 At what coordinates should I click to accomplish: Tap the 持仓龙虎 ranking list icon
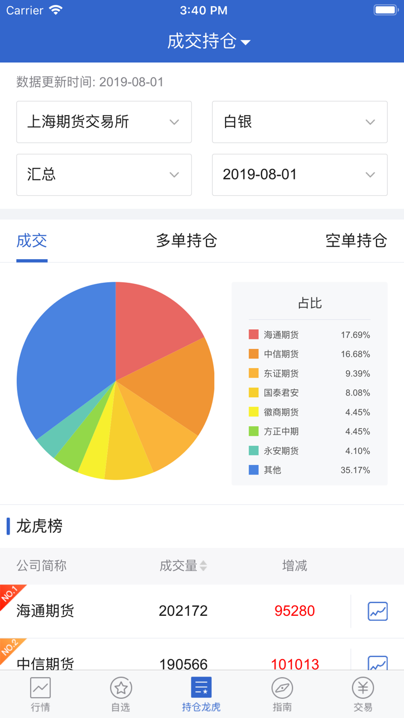tap(201, 688)
